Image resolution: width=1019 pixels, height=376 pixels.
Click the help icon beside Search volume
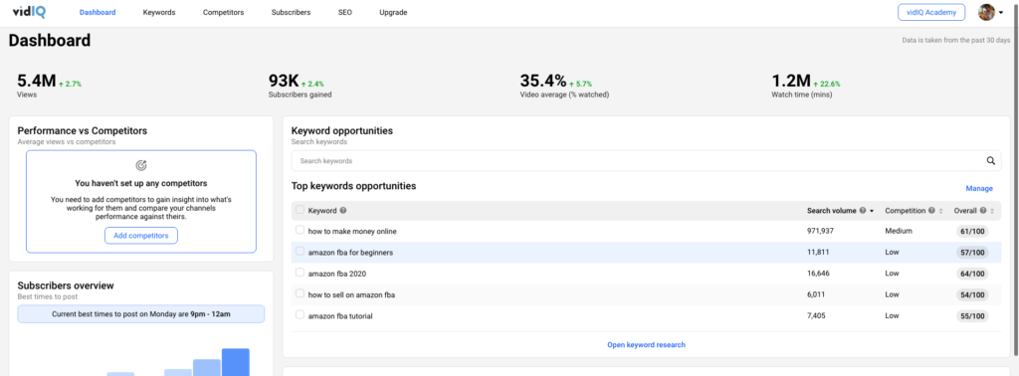(x=862, y=211)
